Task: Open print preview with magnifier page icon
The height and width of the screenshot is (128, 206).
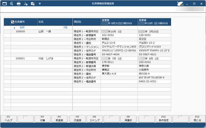Action: (12, 4)
